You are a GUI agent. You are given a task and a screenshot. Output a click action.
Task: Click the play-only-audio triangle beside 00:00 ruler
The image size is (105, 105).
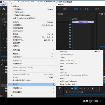click(70, 19)
